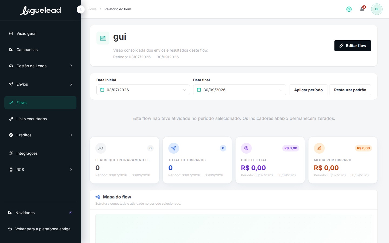The image size is (389, 243).
Task: Open the Data final date dropdown
Action: pos(240,90)
